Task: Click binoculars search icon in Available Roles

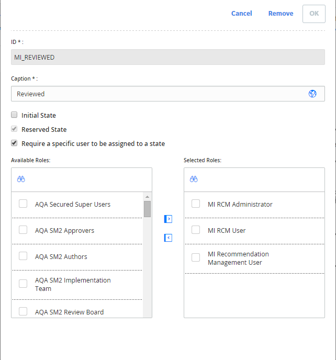Action: (21, 179)
